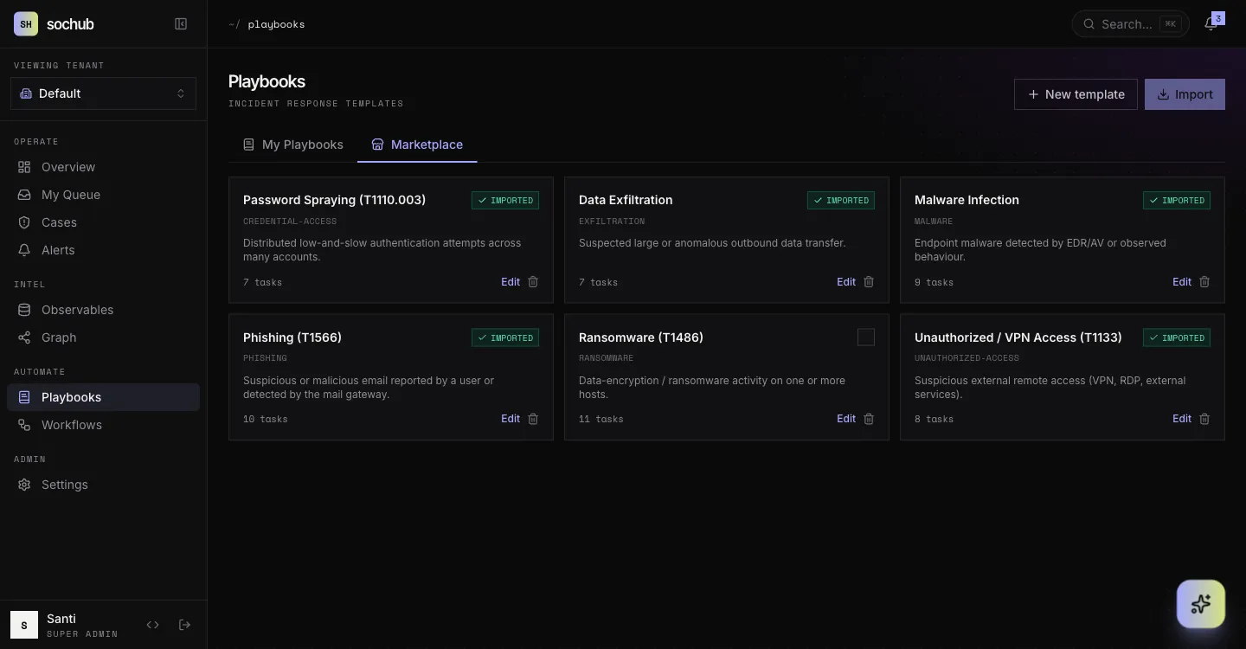Image resolution: width=1246 pixels, height=649 pixels.
Task: Delete Data Exfiltration playbook trash icon
Action: pos(869,282)
